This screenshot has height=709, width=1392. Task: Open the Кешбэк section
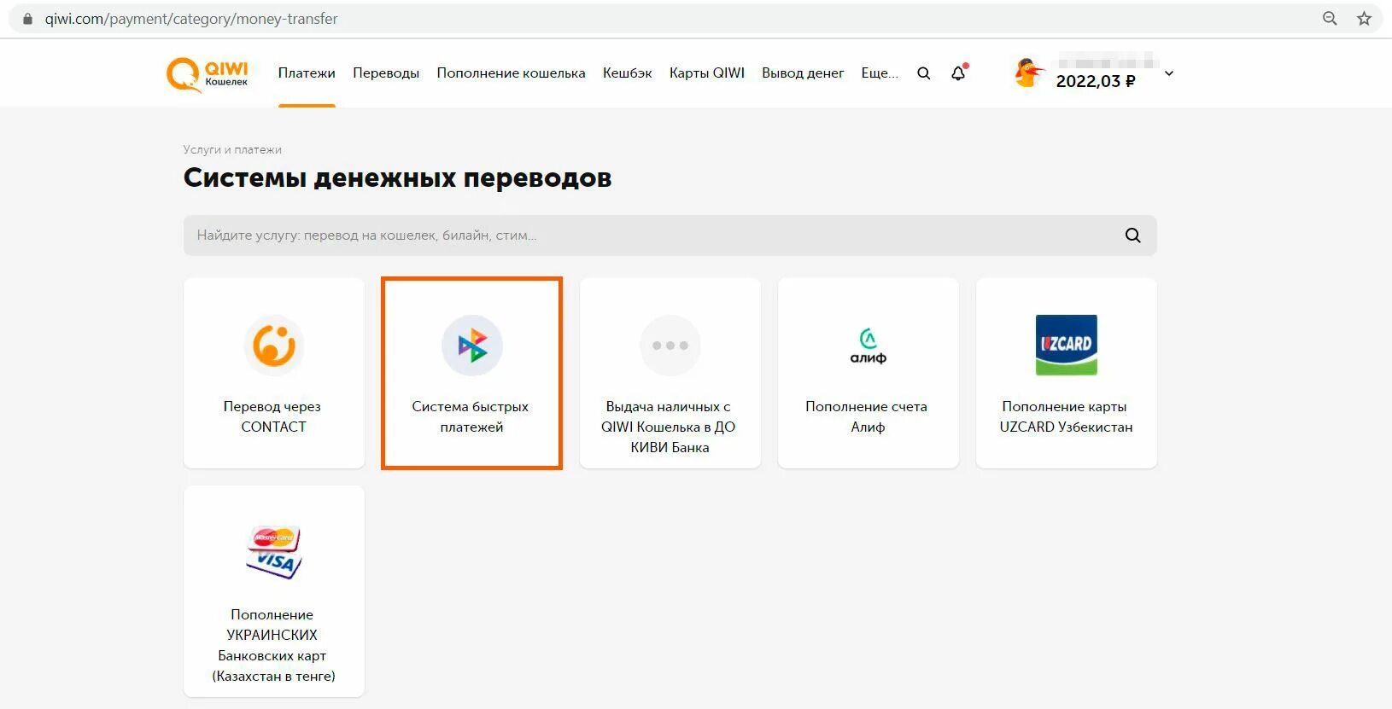click(x=627, y=73)
